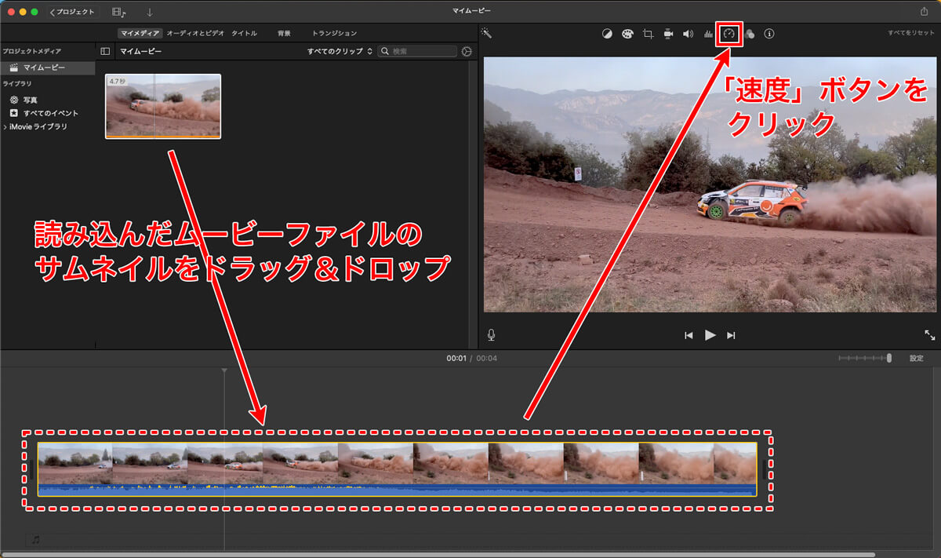Switch to the トランジション tab

(x=334, y=33)
